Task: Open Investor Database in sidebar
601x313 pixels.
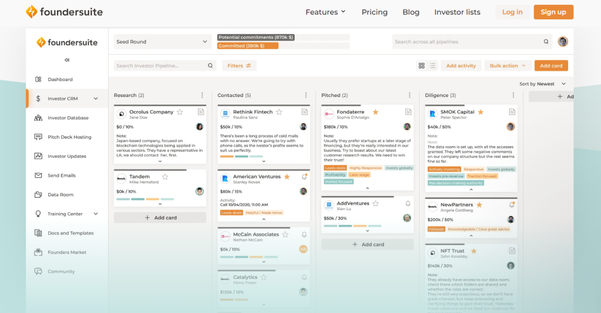Action: [x=67, y=118]
